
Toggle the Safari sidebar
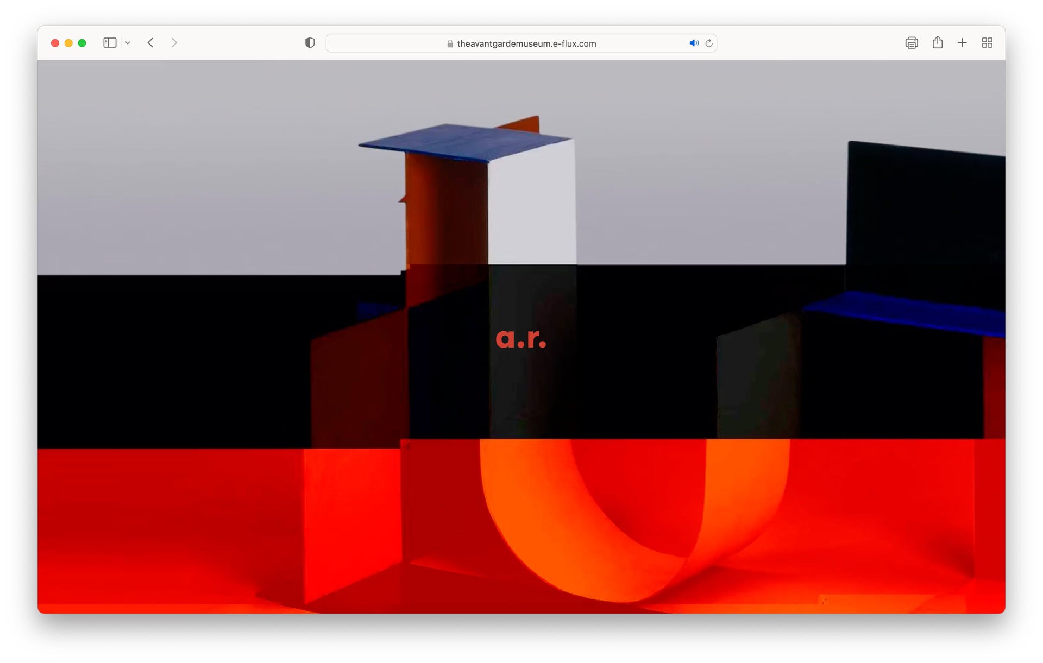point(110,42)
